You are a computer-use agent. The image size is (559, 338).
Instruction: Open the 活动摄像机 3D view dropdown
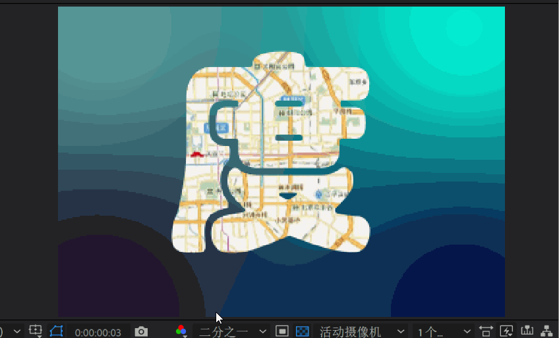[361, 331]
